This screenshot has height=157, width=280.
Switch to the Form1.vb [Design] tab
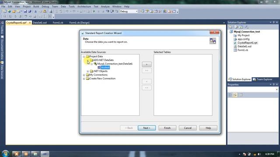[x=79, y=23]
